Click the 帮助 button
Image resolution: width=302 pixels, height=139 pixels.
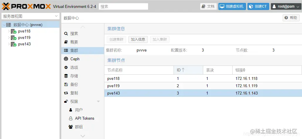(291, 18)
